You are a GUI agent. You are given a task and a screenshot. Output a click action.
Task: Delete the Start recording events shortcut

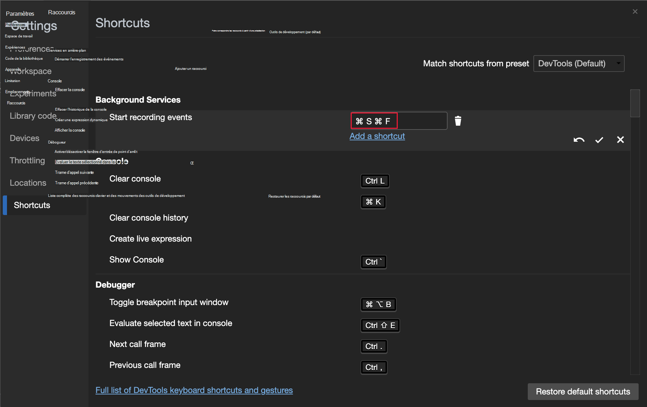[458, 121]
